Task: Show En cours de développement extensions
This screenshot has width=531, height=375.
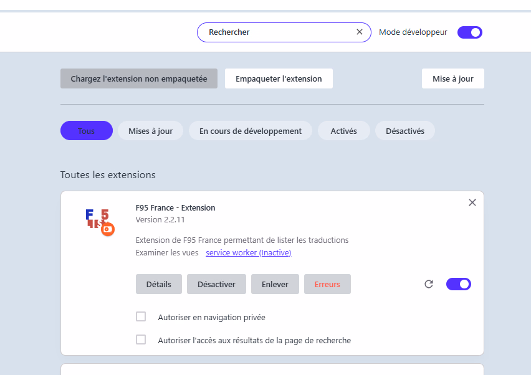Action: click(x=250, y=131)
